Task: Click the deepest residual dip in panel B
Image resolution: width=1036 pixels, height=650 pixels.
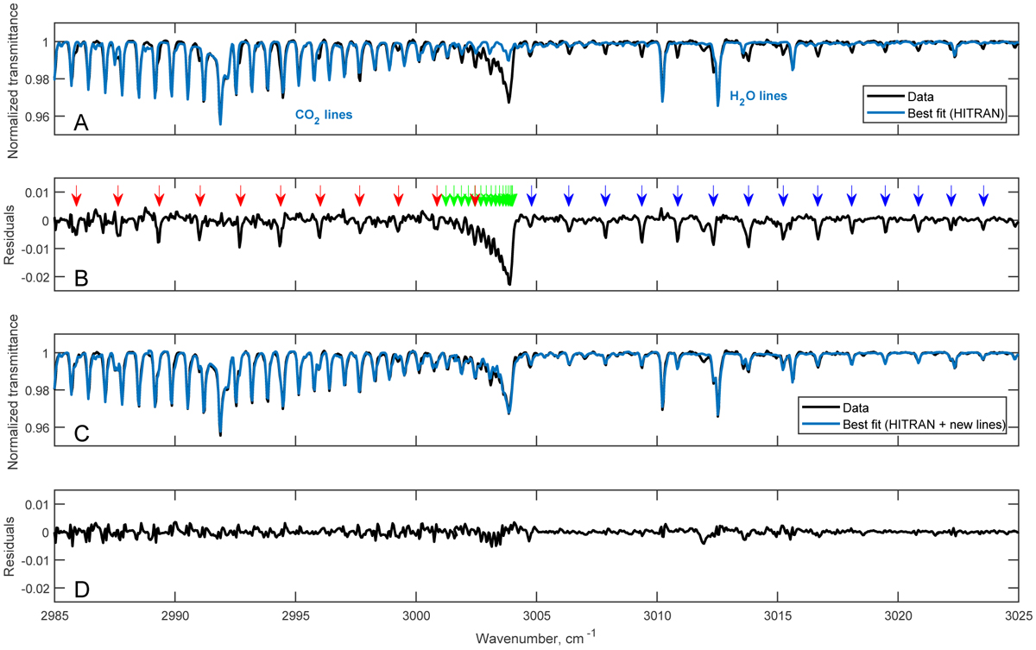Action: pos(509,282)
